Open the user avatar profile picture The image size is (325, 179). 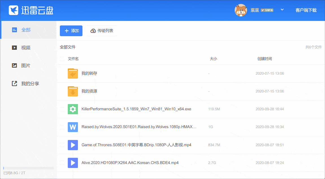(x=241, y=10)
